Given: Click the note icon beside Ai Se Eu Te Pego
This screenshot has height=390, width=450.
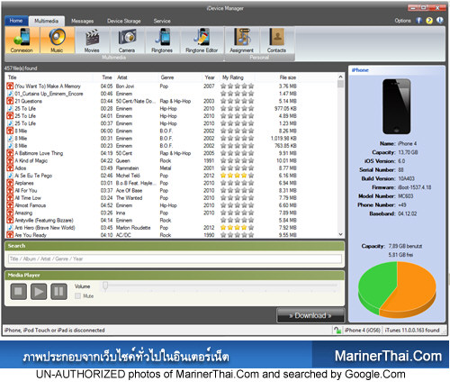Looking at the screenshot, I should point(10,176).
